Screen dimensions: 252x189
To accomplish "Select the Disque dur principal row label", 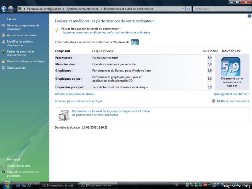I will coord(70,87).
